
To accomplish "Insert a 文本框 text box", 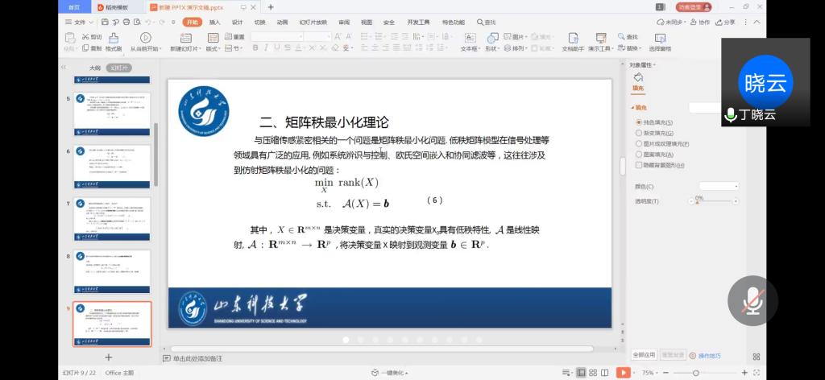I will pos(469,37).
